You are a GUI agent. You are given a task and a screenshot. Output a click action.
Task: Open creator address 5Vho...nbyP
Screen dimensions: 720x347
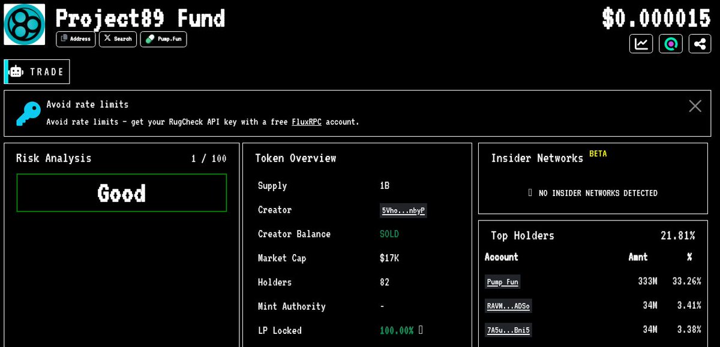tap(403, 210)
